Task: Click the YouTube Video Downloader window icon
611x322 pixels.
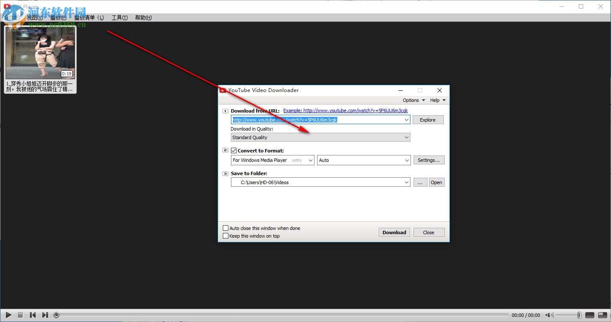Action: [x=223, y=90]
